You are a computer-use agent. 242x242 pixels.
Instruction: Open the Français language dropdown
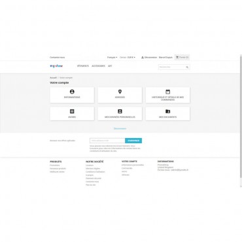(112, 58)
